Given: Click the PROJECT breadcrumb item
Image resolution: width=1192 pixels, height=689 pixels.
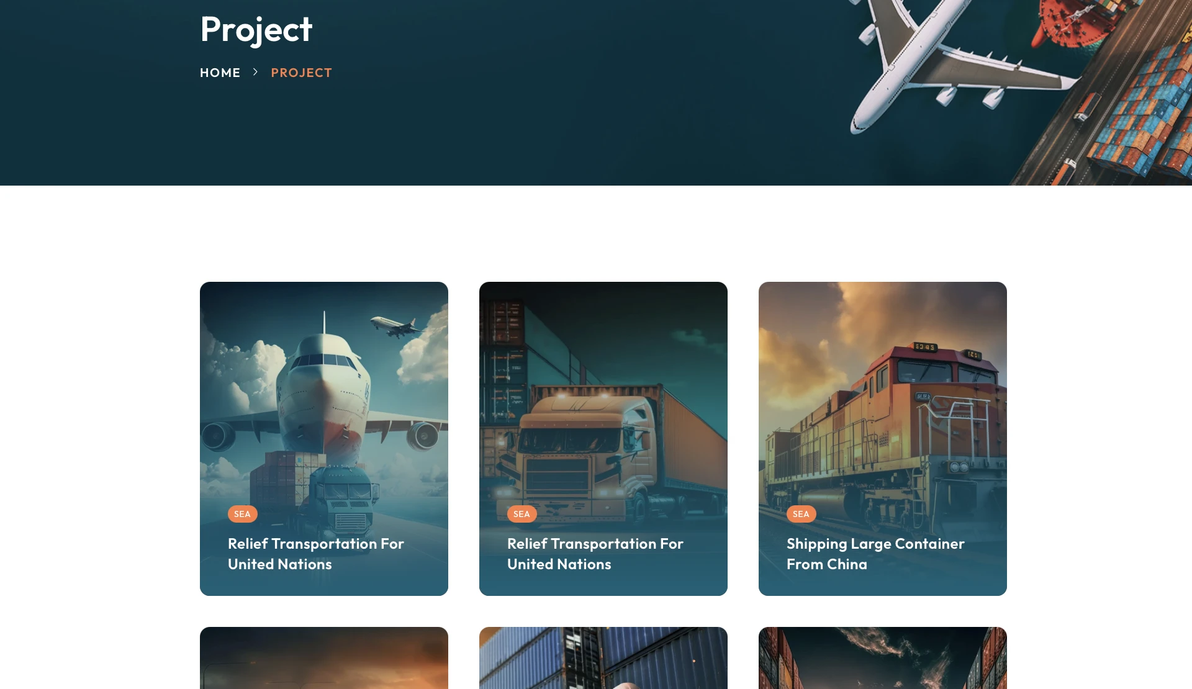Looking at the screenshot, I should point(301,73).
